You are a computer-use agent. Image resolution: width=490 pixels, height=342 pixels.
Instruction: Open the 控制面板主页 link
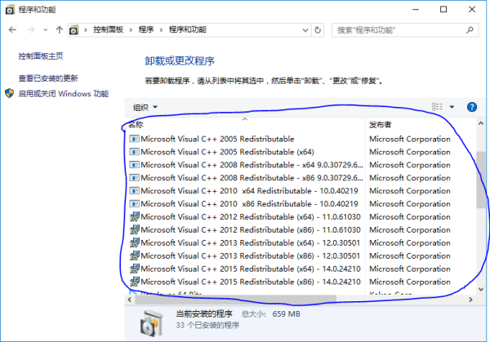[41, 56]
